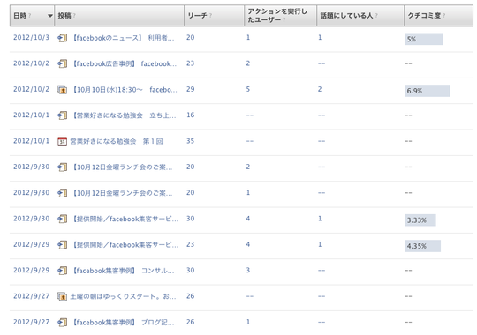Screen dimensions: 477x335
Task: Click reach 20 in 【facebookのニュース】 row
Action: 191,37
